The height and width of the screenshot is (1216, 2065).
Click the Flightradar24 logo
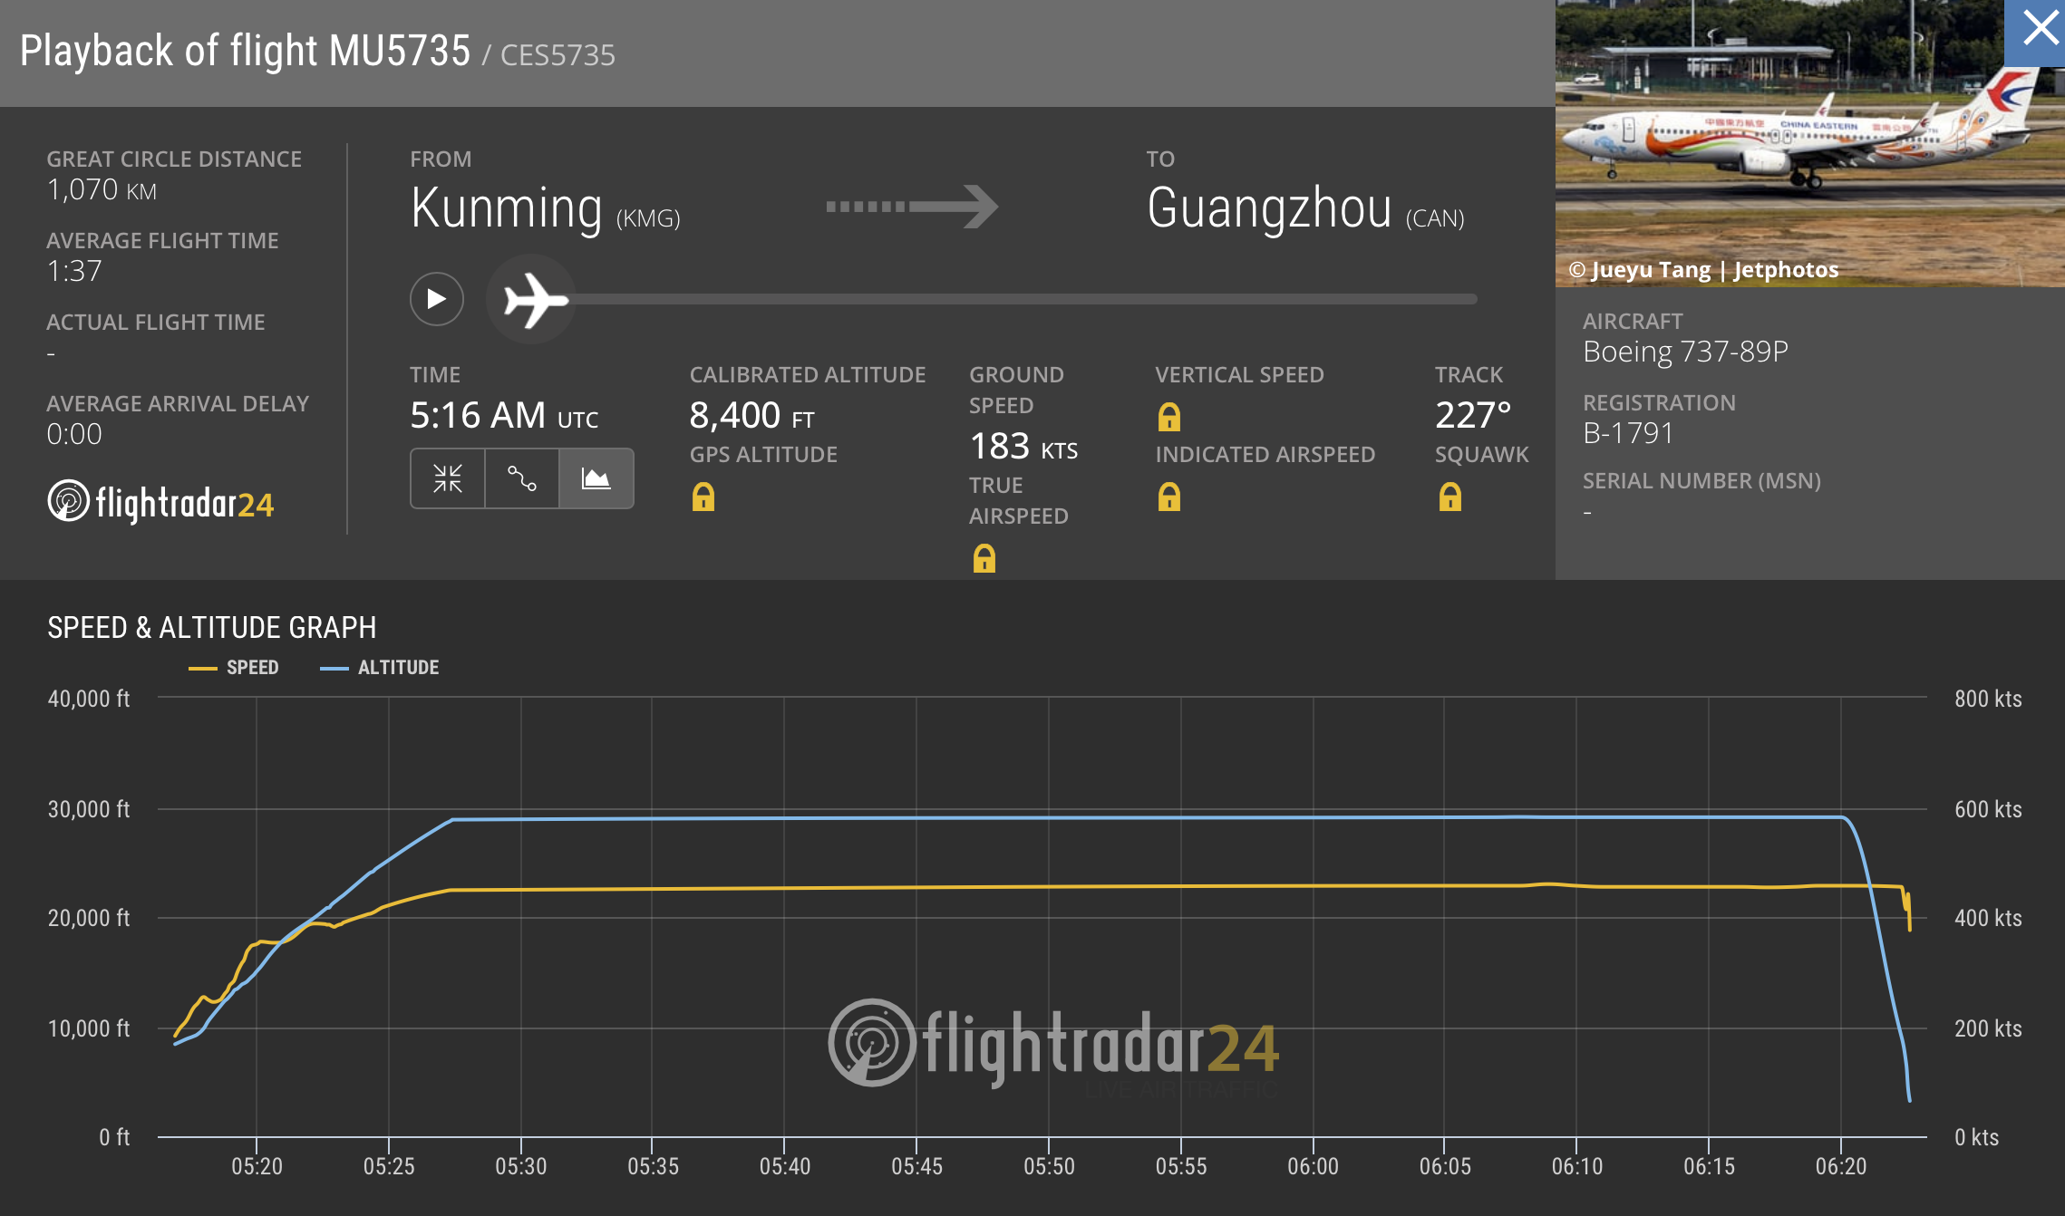pyautogui.click(x=160, y=502)
